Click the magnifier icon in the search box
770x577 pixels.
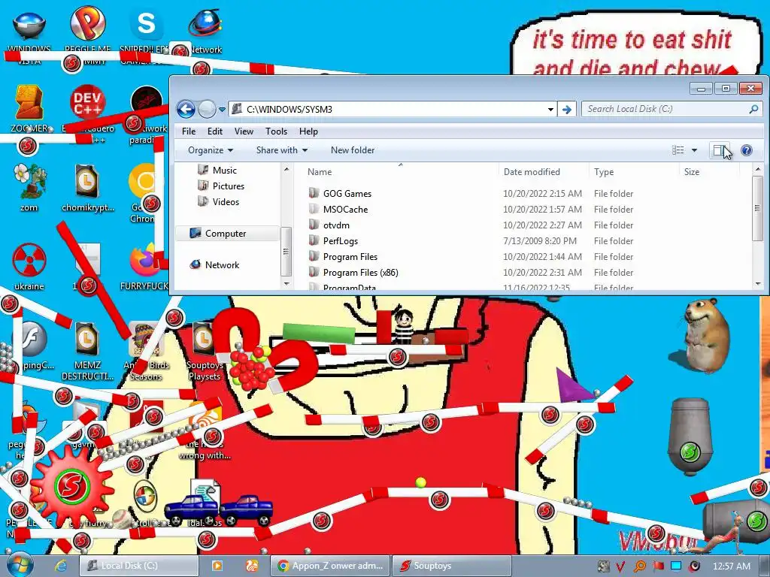point(753,109)
